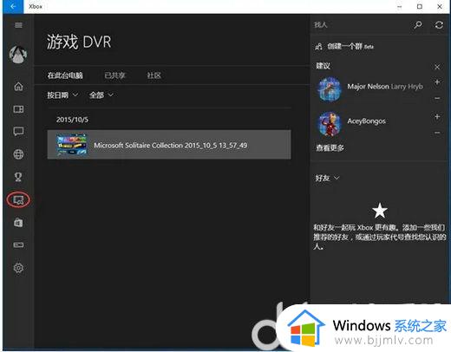Click the find people search field
Image resolution: width=451 pixels, height=352 pixels.
coord(362,25)
